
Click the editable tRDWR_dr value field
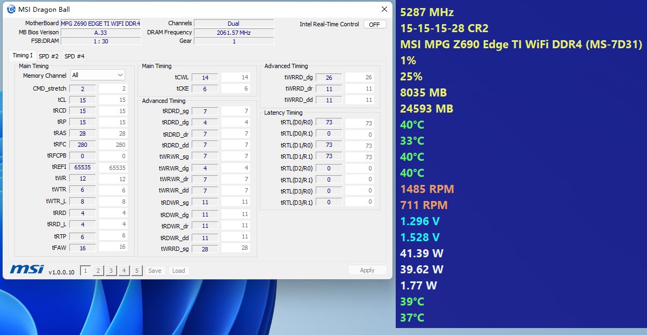(236, 225)
